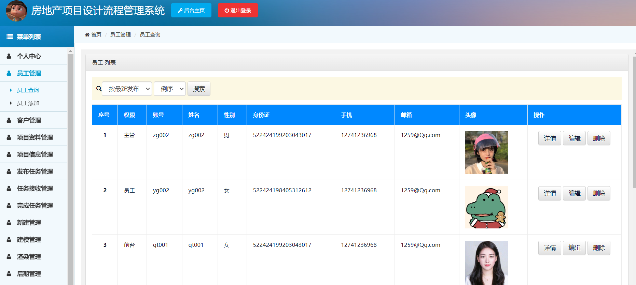
Task: Click 编辑 for employee zg002
Action: pyautogui.click(x=574, y=138)
